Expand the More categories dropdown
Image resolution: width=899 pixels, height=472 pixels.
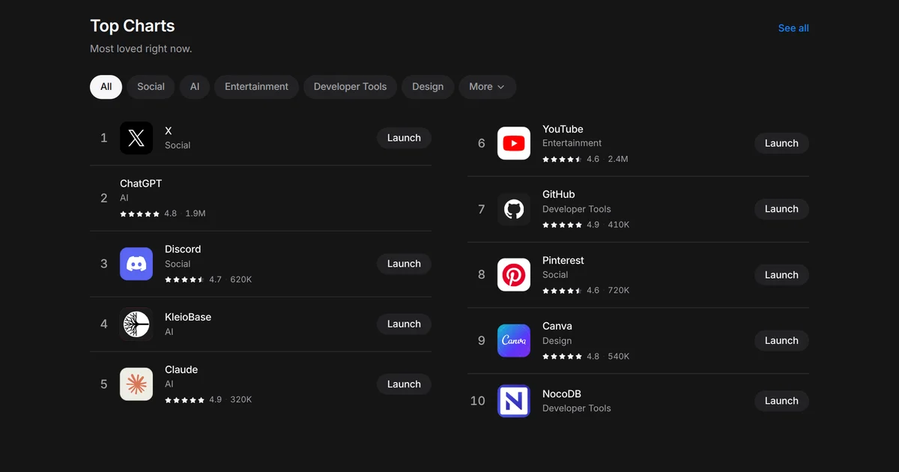(487, 87)
